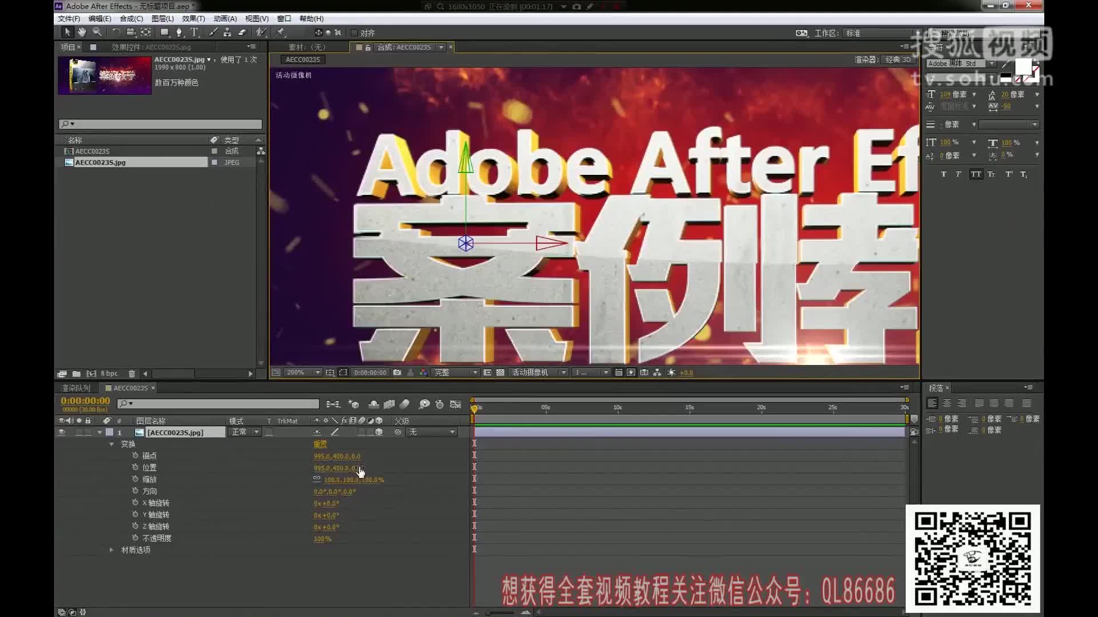Select the Puppet Pin tool
This screenshot has width=1098, height=617.
(281, 33)
